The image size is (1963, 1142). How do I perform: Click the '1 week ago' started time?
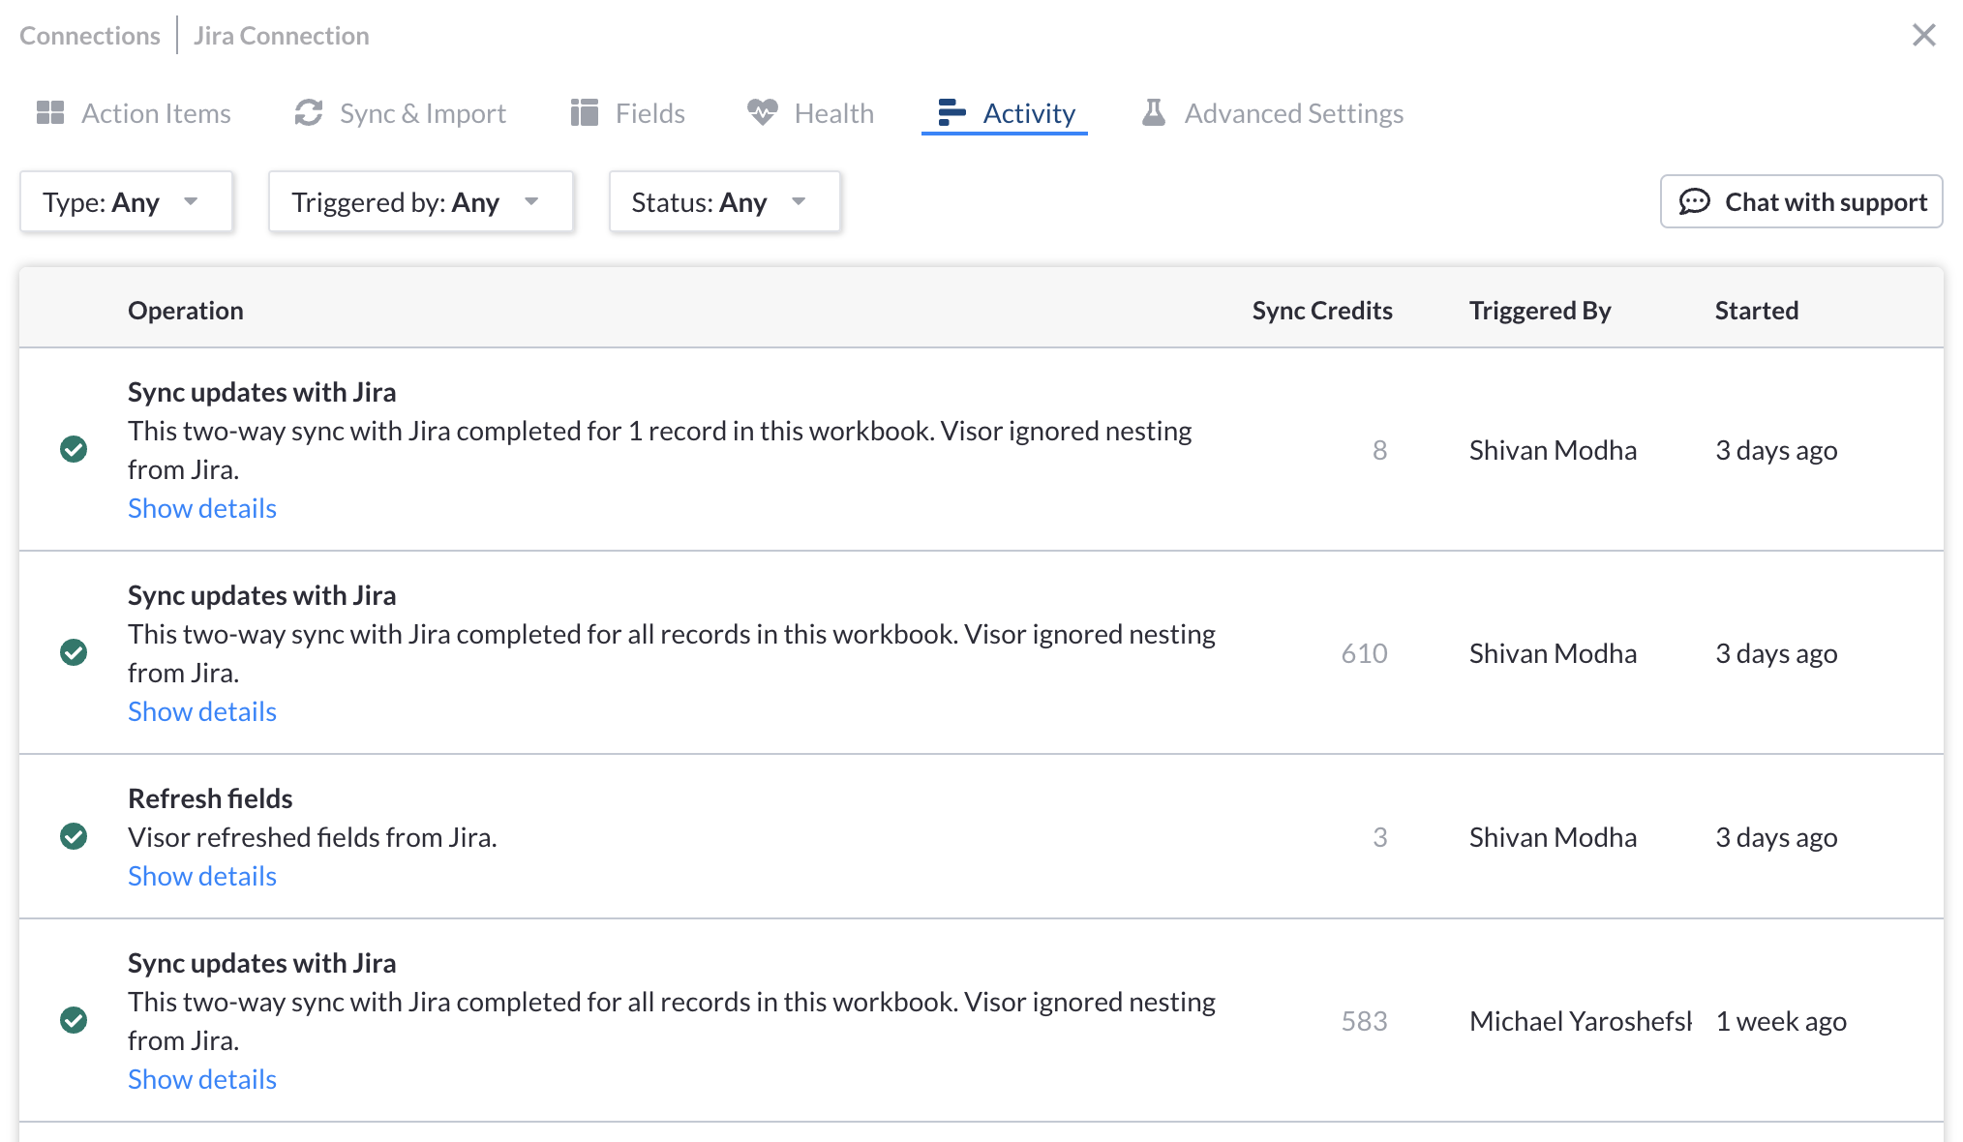coord(1781,1021)
